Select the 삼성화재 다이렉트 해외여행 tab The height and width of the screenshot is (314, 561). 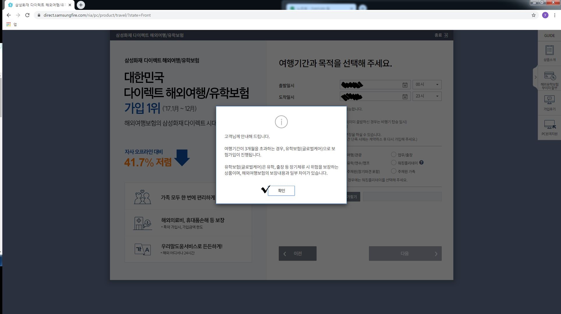(x=40, y=5)
